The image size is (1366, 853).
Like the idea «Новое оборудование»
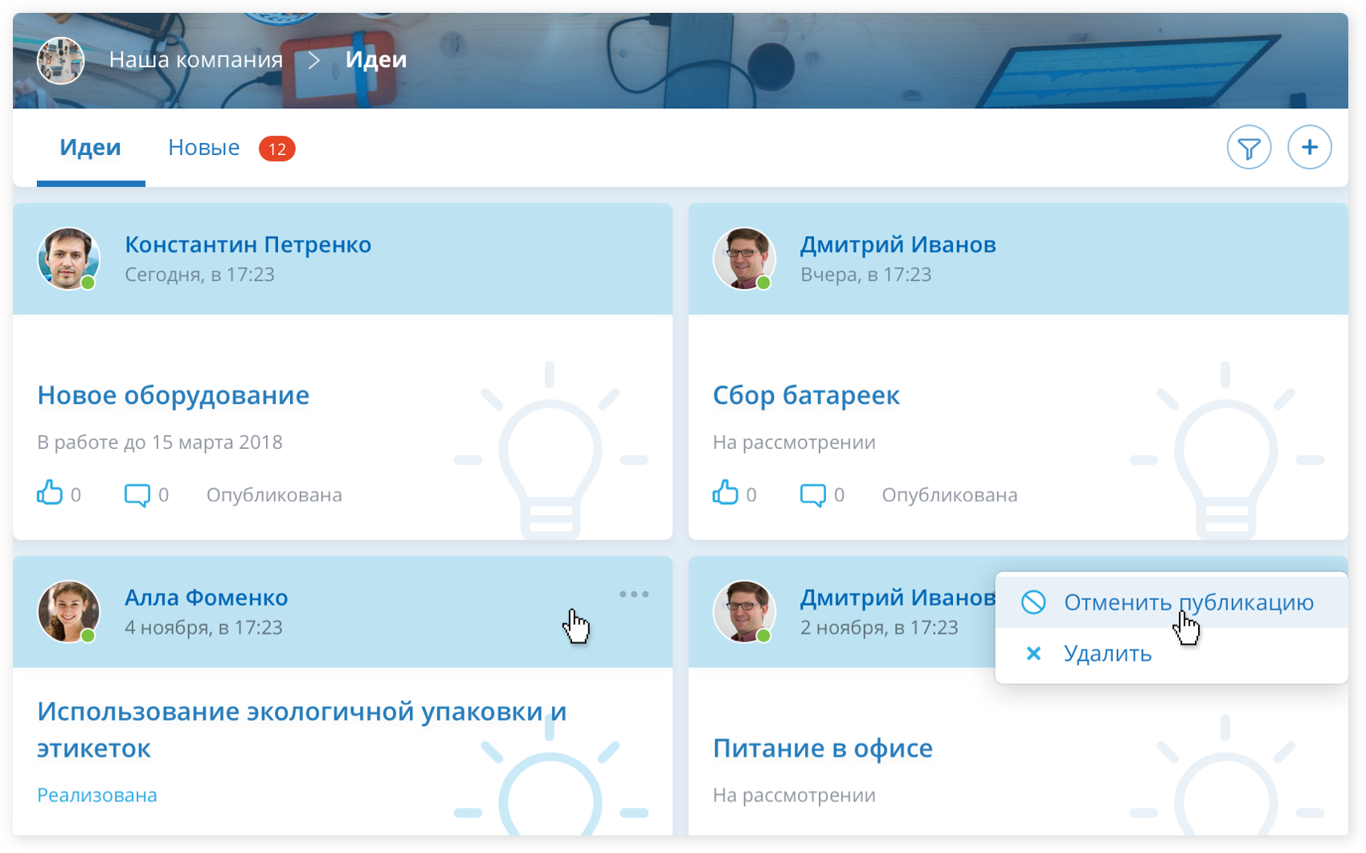point(51,493)
